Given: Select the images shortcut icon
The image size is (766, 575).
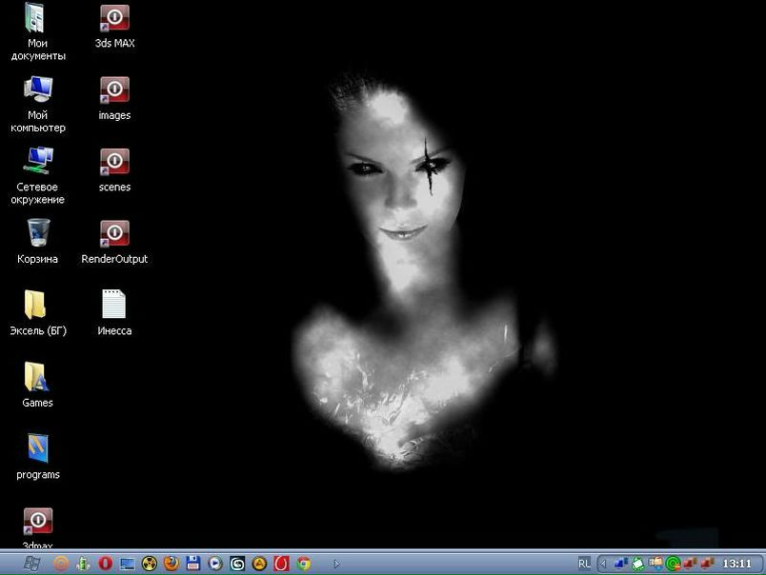Looking at the screenshot, I should (114, 90).
